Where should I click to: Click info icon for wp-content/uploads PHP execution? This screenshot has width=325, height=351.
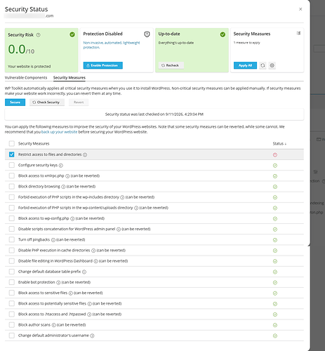136,208
